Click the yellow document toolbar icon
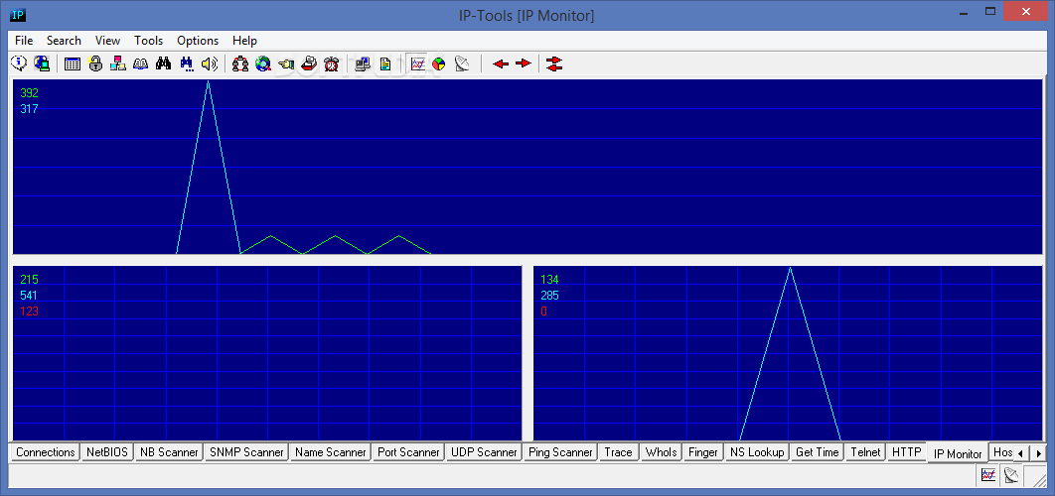The width and height of the screenshot is (1055, 496). (385, 63)
